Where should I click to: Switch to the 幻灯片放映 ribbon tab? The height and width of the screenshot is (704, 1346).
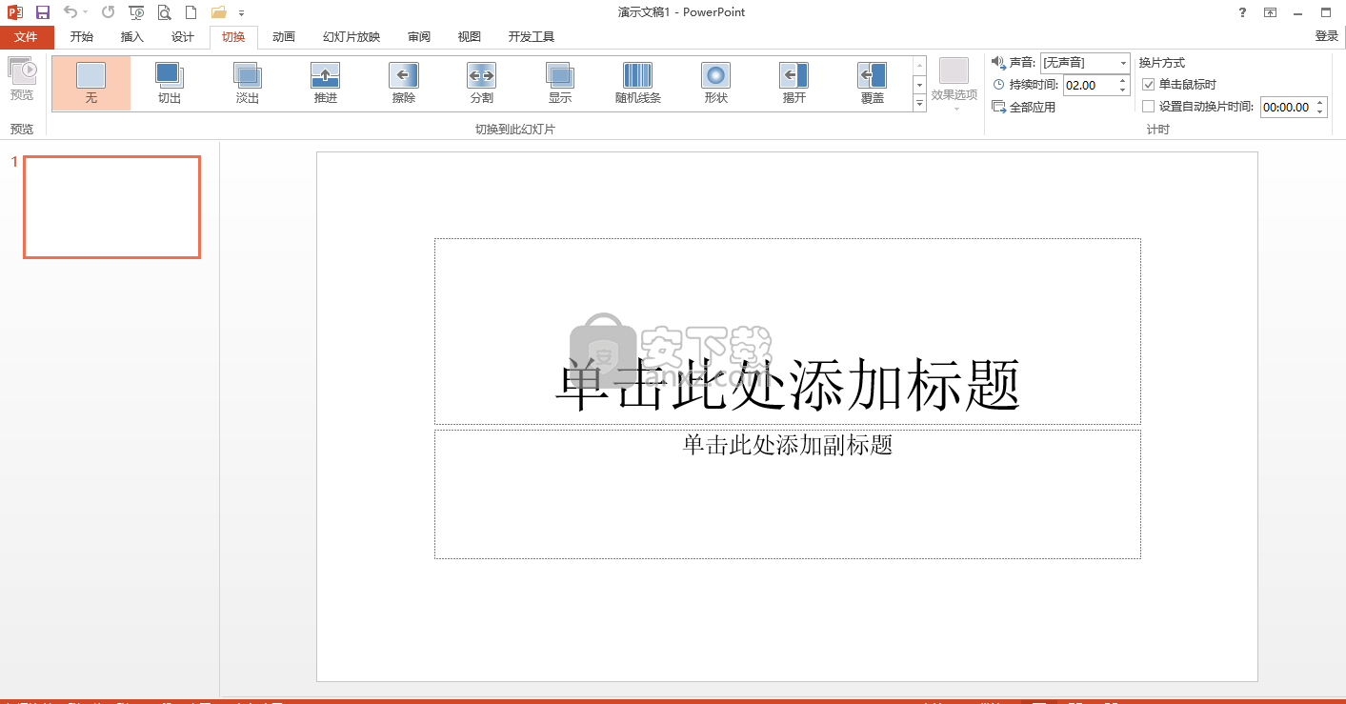pyautogui.click(x=352, y=37)
